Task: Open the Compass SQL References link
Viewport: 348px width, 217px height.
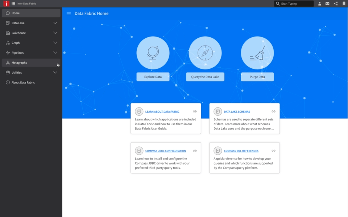Action: [241, 151]
